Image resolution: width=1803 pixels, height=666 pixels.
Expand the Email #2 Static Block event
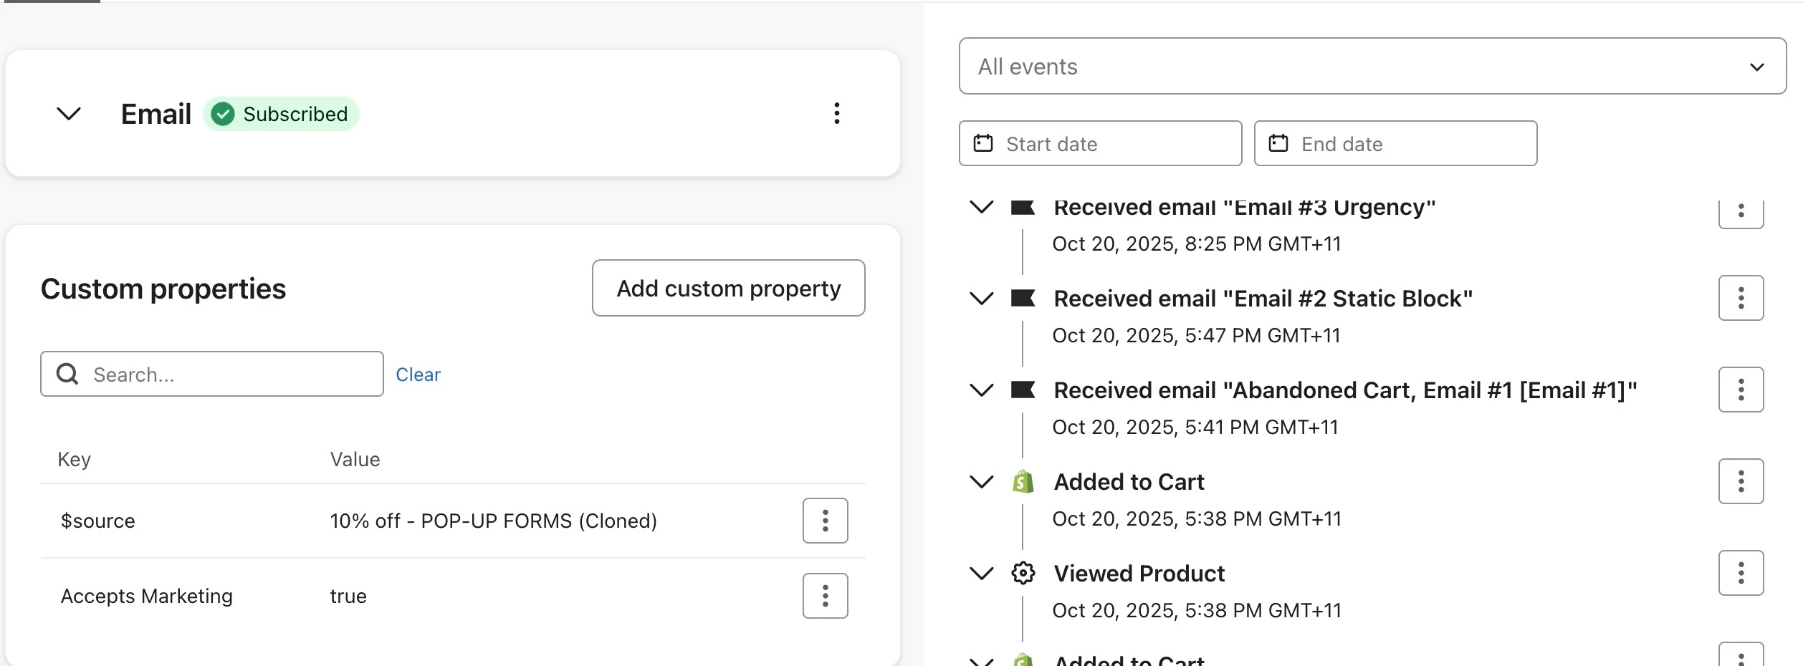[x=981, y=298]
